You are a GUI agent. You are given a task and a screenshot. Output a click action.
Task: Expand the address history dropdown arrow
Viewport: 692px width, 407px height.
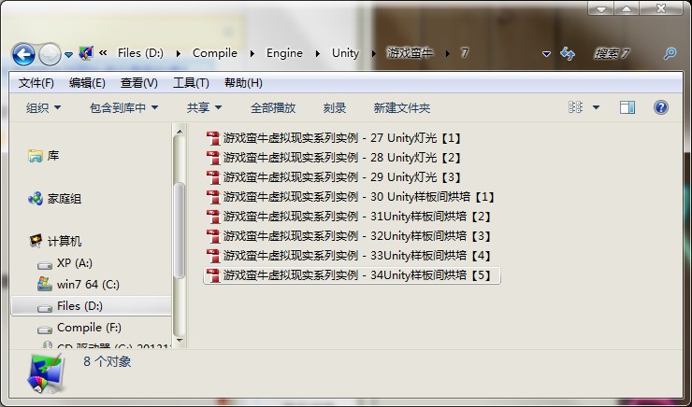[546, 54]
